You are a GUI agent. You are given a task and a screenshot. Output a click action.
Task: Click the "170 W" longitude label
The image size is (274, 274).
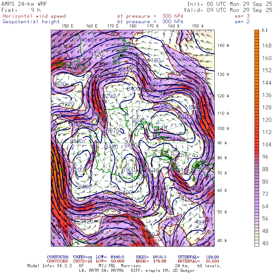click(x=153, y=26)
